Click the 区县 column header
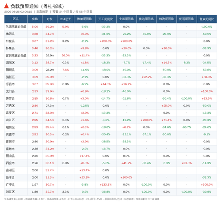 16,19
